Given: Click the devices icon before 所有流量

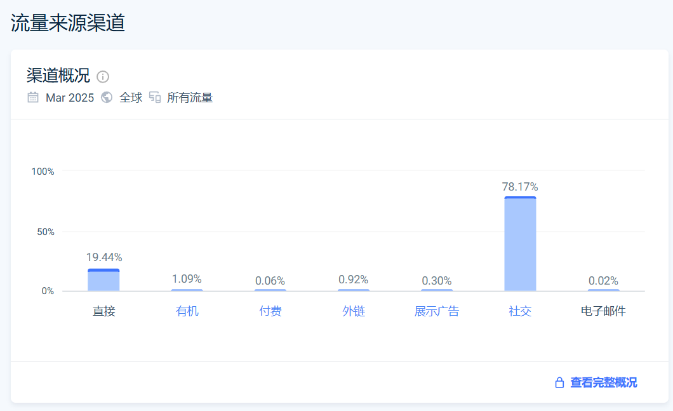Looking at the screenshot, I should (155, 97).
